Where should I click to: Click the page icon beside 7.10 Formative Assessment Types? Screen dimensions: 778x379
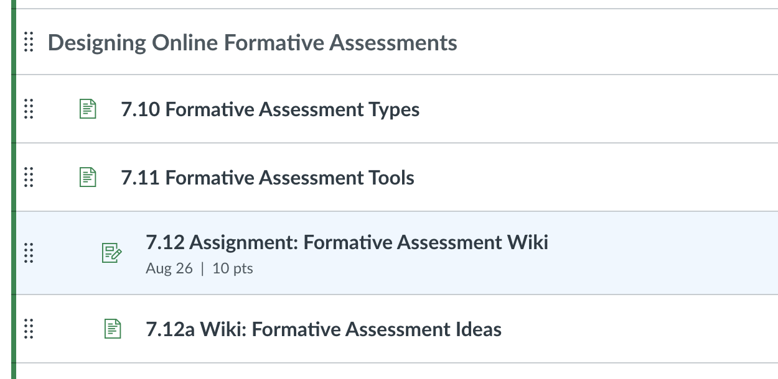pyautogui.click(x=88, y=109)
